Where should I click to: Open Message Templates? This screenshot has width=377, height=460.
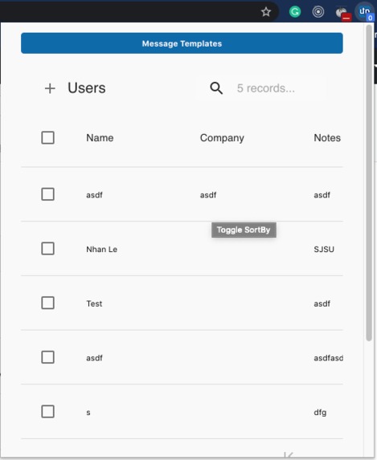[x=182, y=43]
